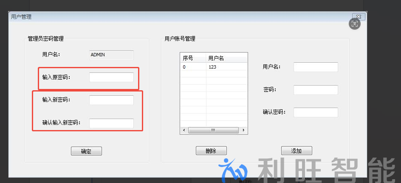Focus the 密码 field in 用户账号管理
This screenshot has height=183, width=401.
pyautogui.click(x=316, y=90)
